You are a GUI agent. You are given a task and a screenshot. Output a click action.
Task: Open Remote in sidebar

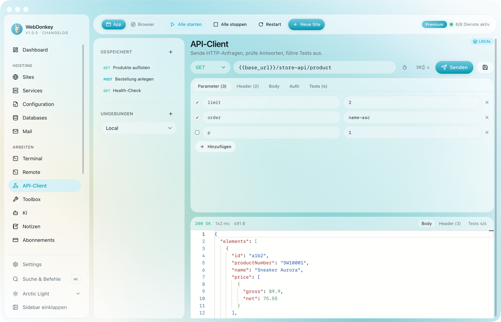coord(45,172)
